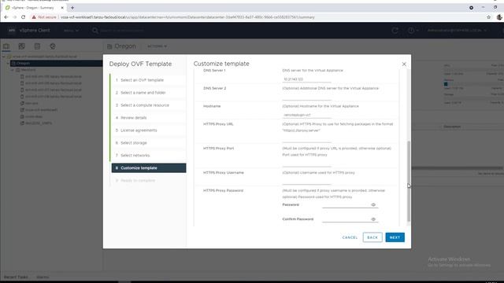Click the DNS Server 1 input field

[x=306, y=79]
